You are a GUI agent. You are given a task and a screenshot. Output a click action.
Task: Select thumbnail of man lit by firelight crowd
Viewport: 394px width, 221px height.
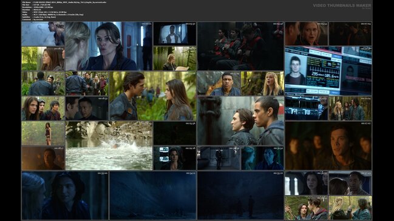328,145
